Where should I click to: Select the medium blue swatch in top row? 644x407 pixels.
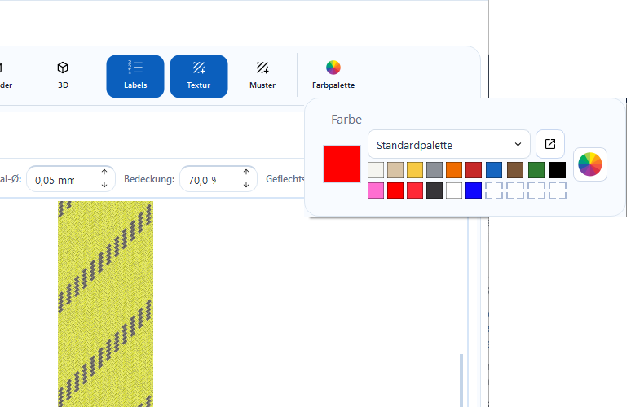[494, 170]
